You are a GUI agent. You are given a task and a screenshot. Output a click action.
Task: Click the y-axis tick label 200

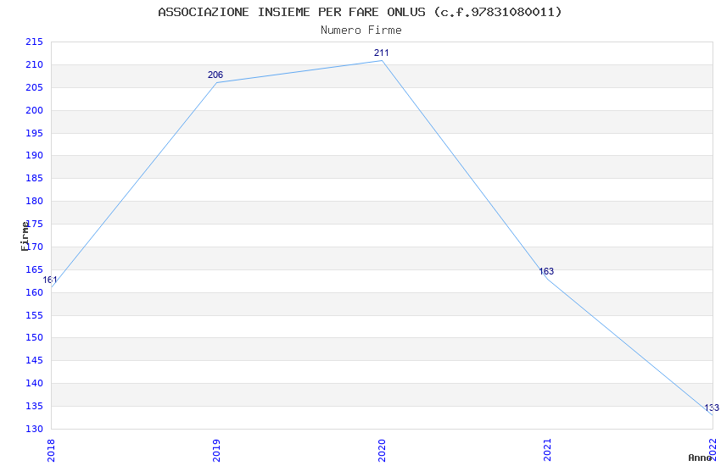pos(34,110)
